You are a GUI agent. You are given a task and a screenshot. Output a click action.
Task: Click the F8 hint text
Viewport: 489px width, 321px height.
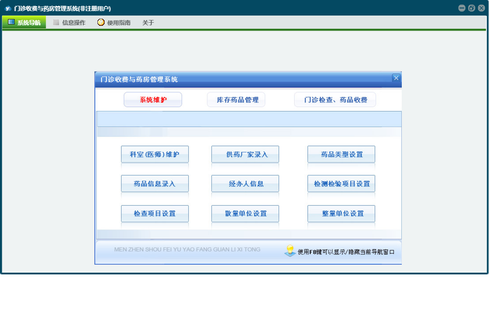point(346,252)
